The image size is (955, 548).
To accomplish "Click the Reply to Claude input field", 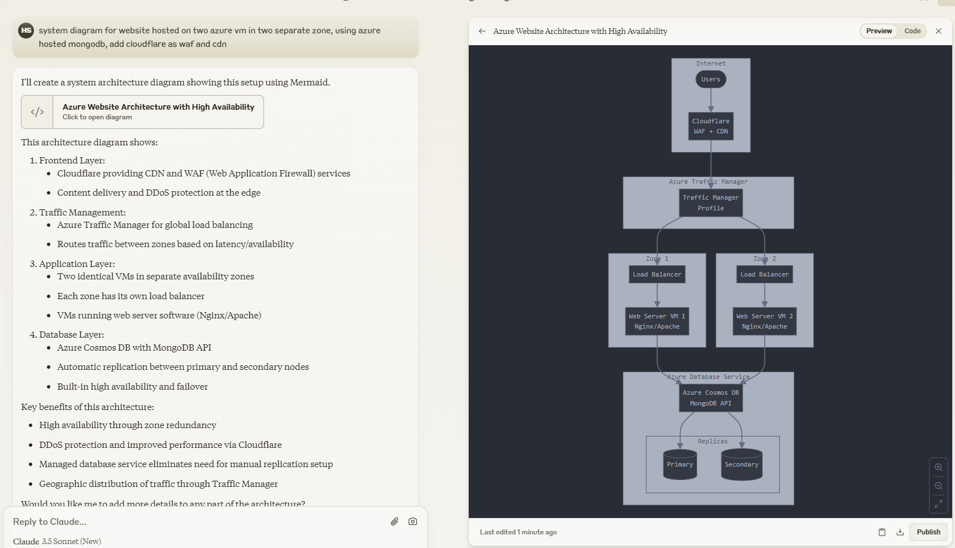I will tap(198, 521).
